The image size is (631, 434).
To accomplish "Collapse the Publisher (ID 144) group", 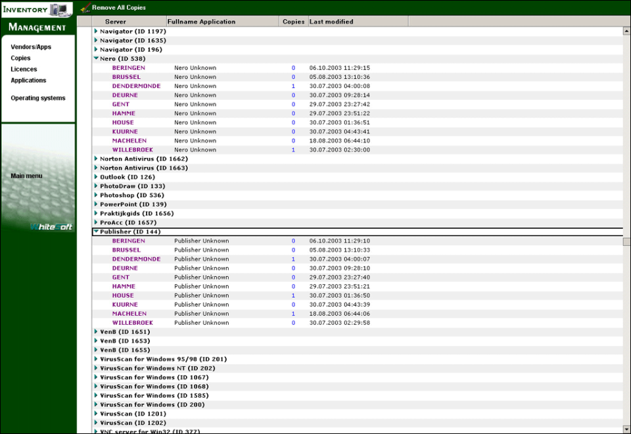I will pyautogui.click(x=96, y=231).
